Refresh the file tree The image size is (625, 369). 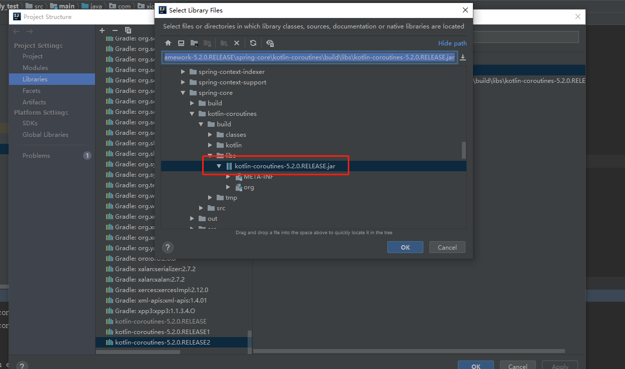click(253, 43)
